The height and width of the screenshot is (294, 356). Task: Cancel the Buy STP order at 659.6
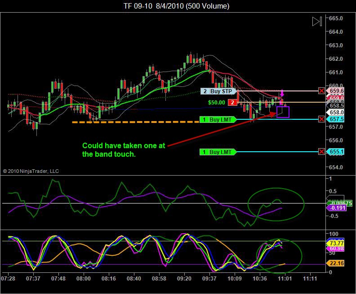coord(321,91)
